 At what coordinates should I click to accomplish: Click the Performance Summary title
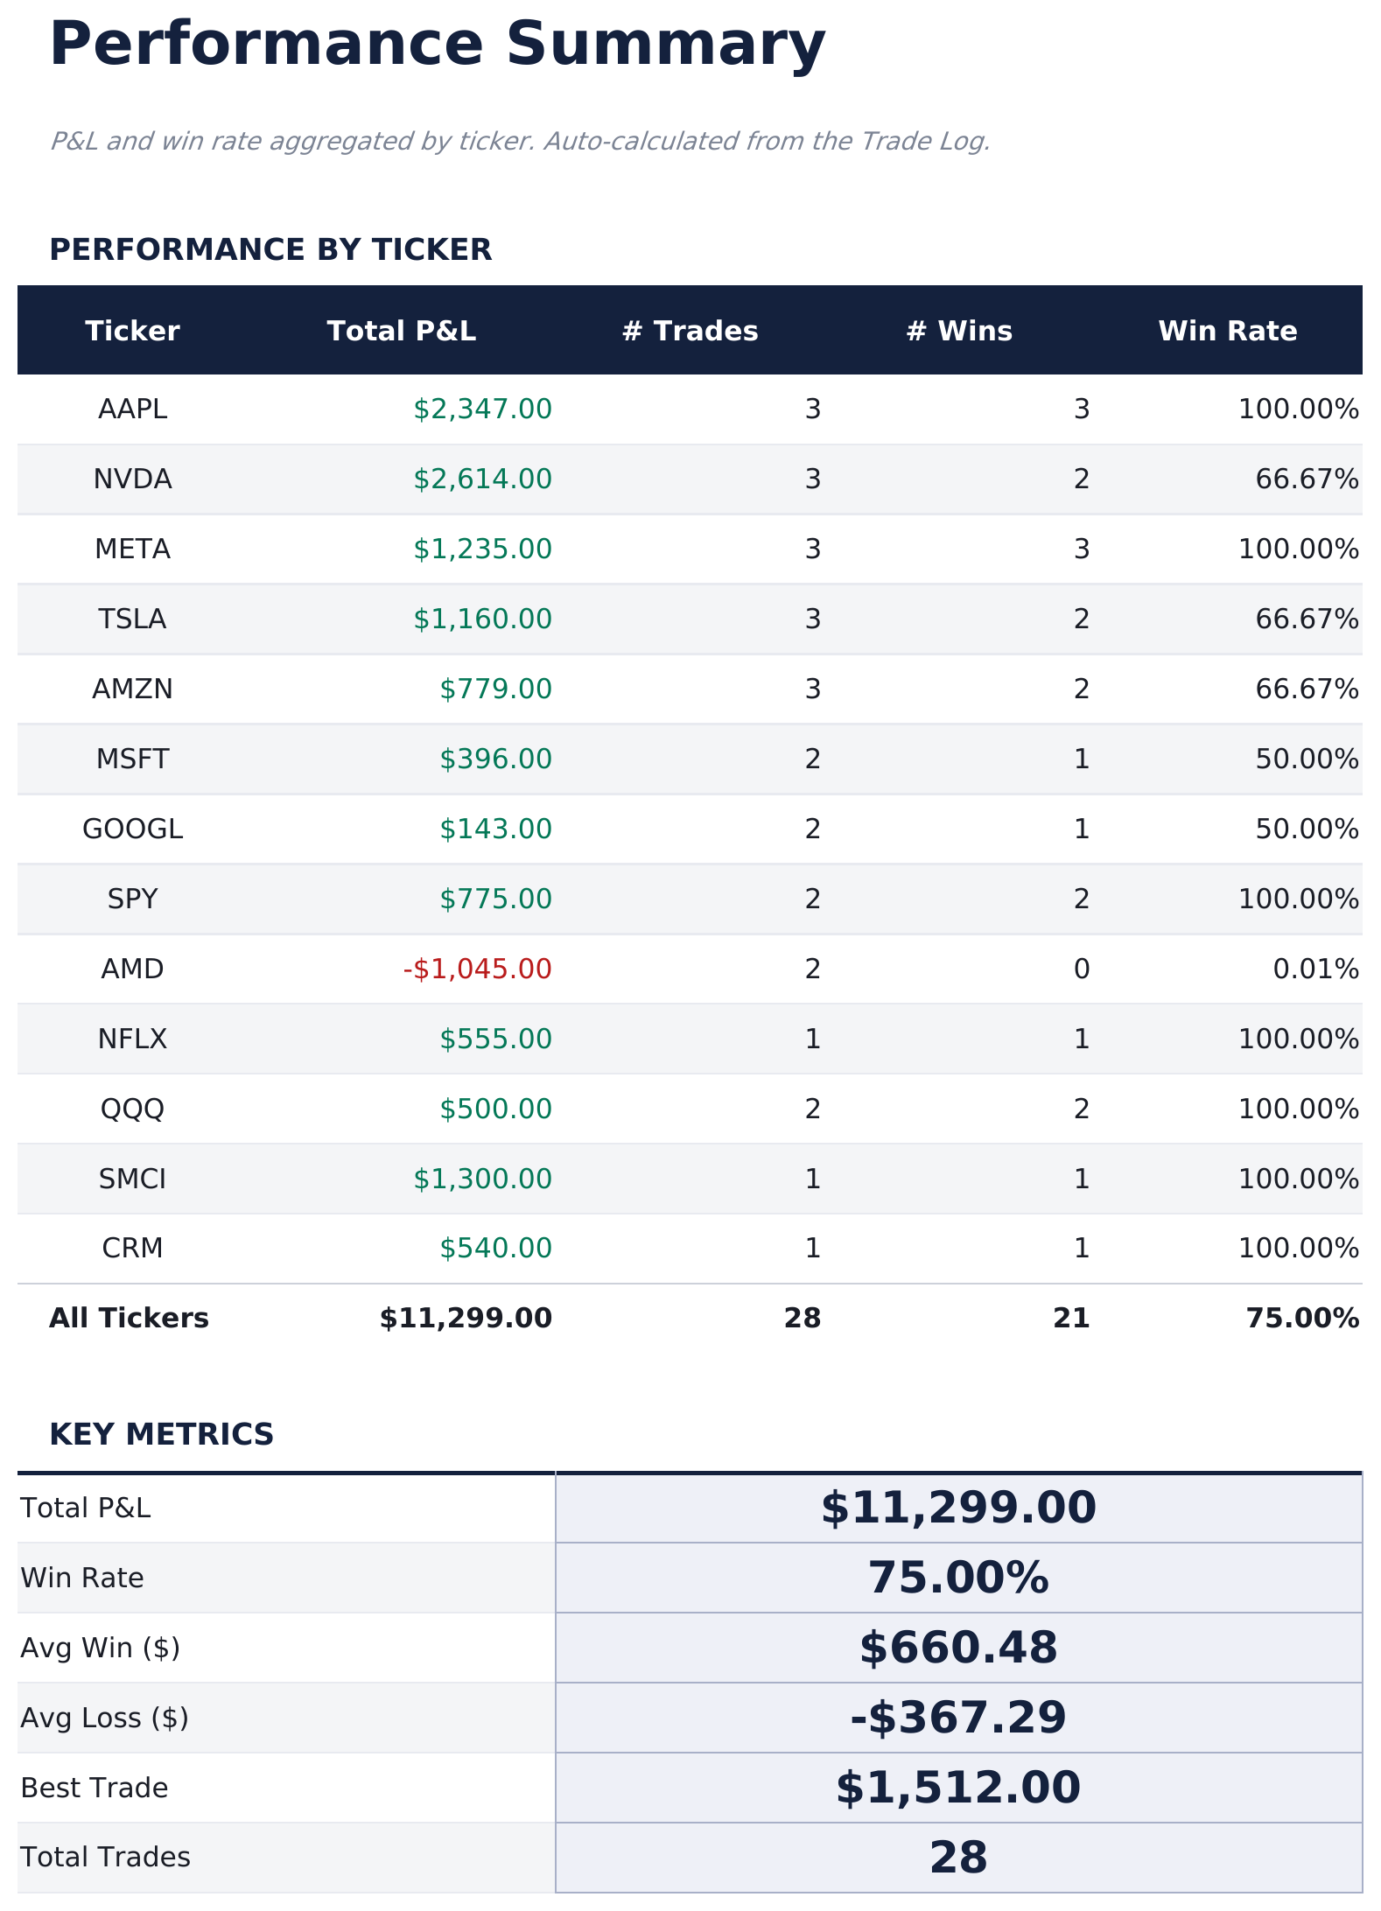pos(437,44)
